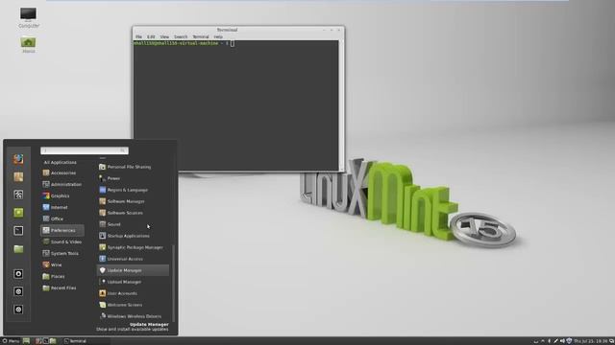Click the Office category icon
Screen dimensions: 615x345
pos(46,218)
